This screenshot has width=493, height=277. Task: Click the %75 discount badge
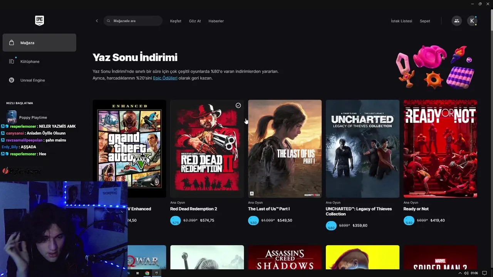[x=175, y=221]
